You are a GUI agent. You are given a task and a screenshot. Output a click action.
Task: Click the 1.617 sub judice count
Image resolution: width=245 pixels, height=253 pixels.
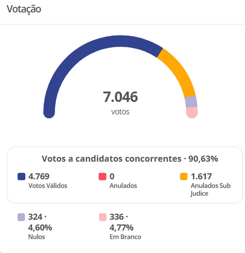coord(201,176)
